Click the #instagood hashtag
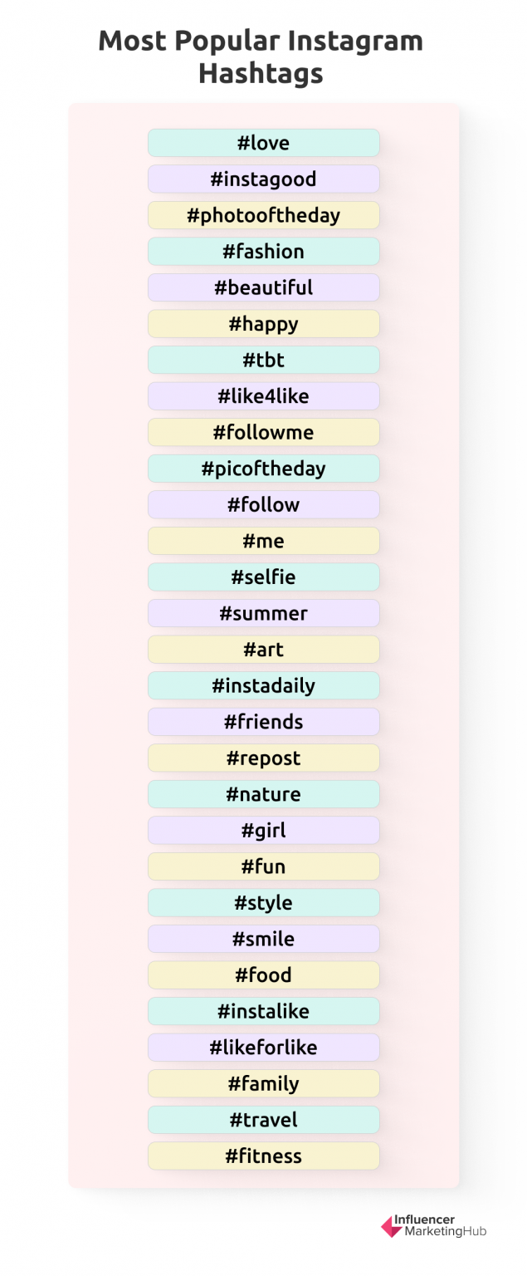Image resolution: width=527 pixels, height=1276 pixels. click(263, 179)
